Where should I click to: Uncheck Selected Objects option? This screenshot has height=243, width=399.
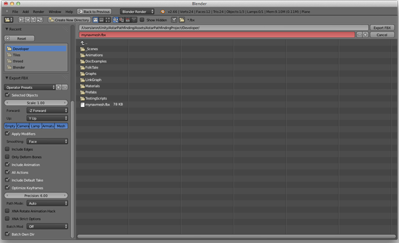(7, 95)
